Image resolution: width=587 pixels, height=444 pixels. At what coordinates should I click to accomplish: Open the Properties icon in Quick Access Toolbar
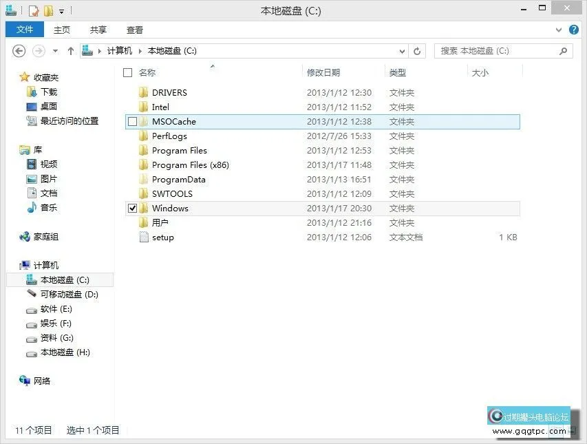(x=33, y=10)
